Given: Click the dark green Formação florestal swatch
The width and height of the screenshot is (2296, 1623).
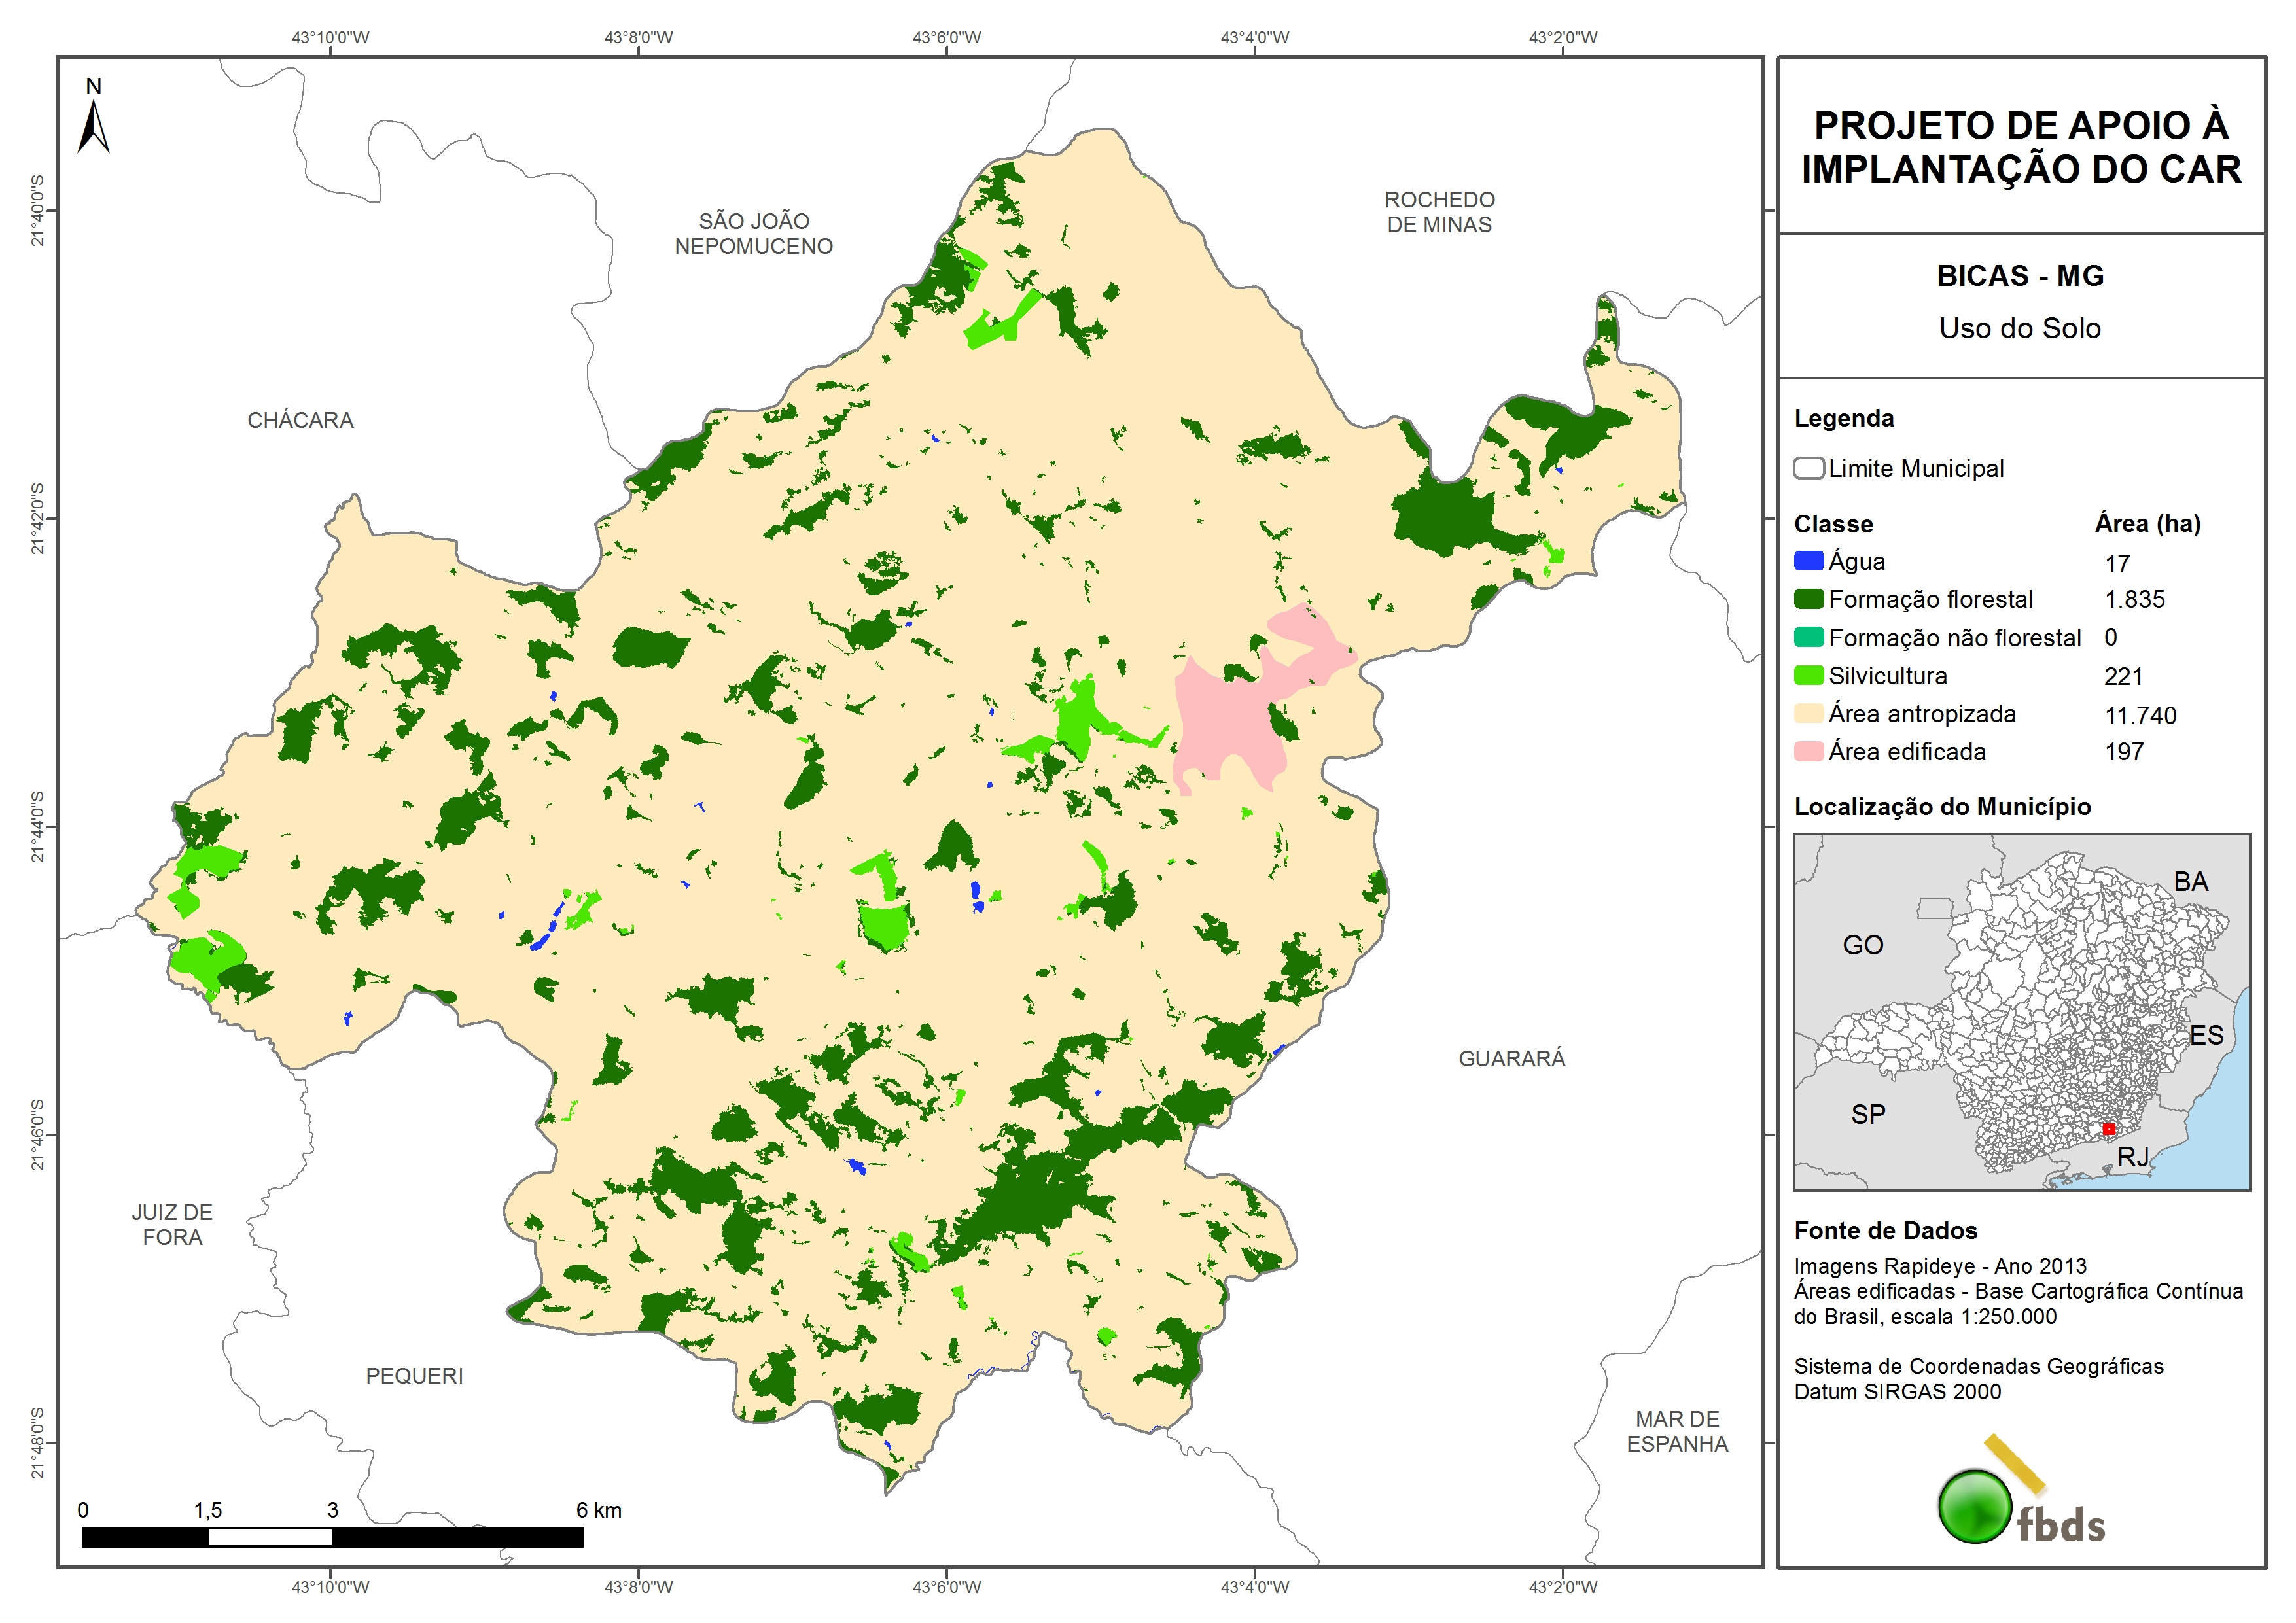Looking at the screenshot, I should (x=1808, y=599).
